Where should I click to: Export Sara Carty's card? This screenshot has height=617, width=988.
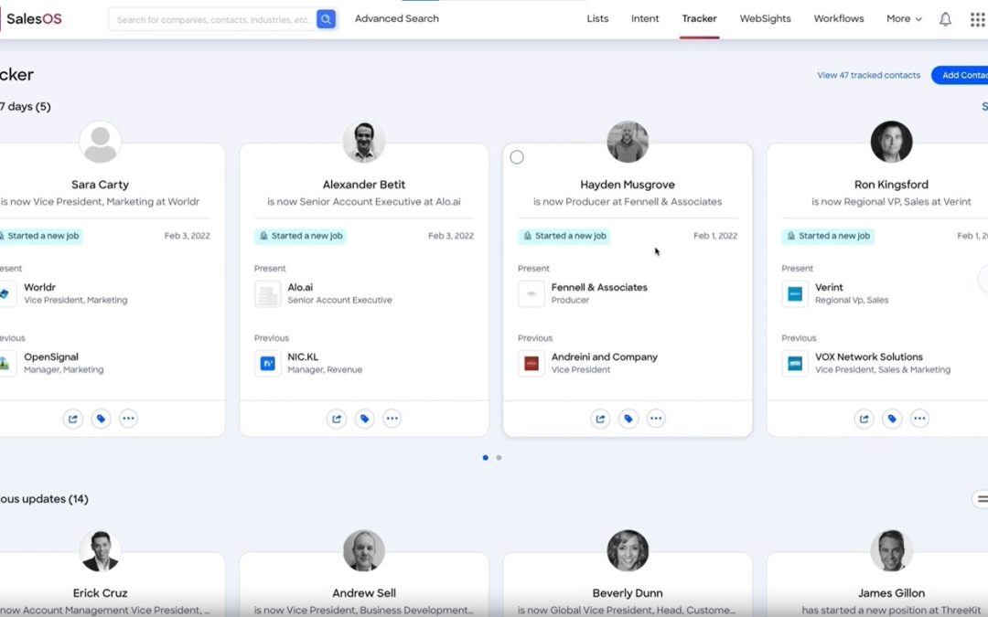click(73, 418)
